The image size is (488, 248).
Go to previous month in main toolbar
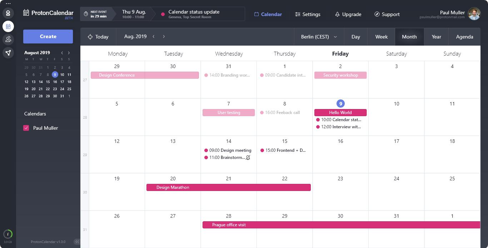(x=154, y=36)
